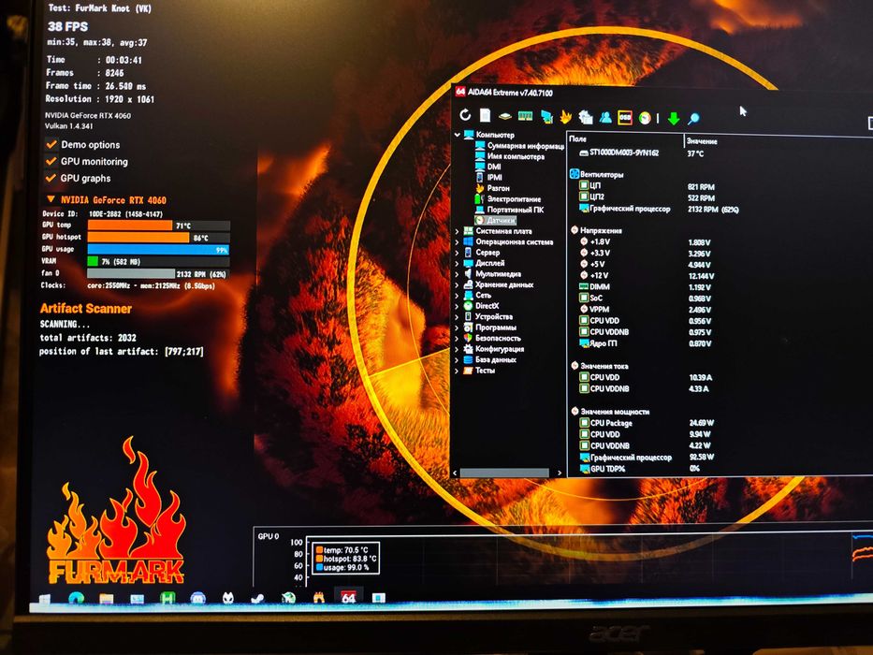Open the Программы tree item

click(x=496, y=327)
